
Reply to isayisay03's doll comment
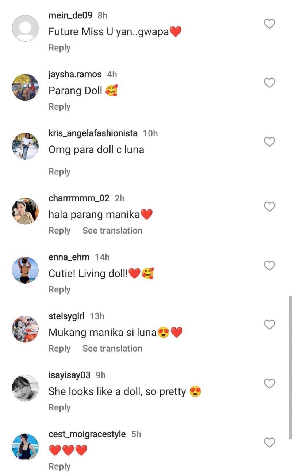59,407
